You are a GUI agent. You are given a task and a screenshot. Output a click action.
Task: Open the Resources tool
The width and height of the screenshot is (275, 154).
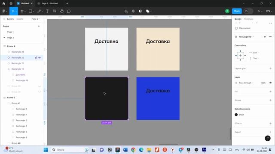(55, 11)
